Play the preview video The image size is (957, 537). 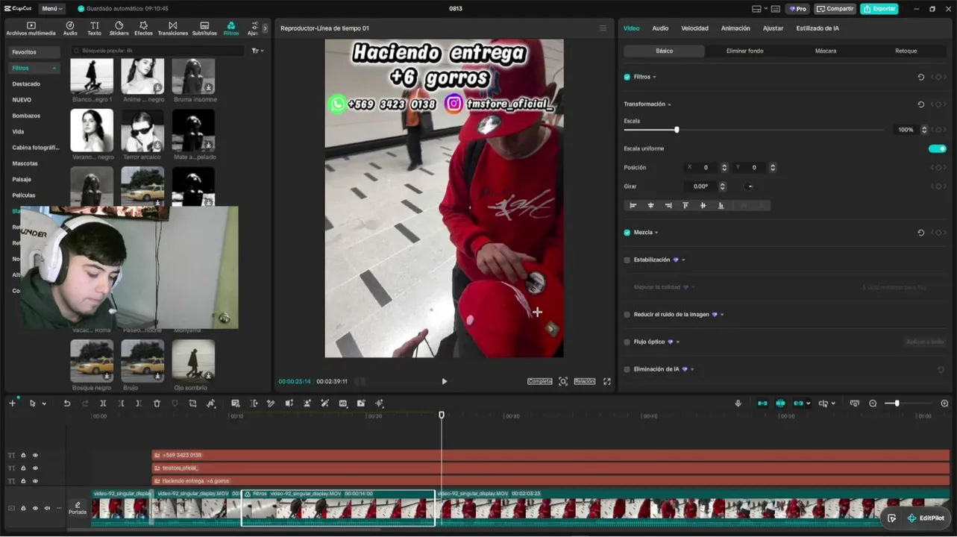[445, 381]
